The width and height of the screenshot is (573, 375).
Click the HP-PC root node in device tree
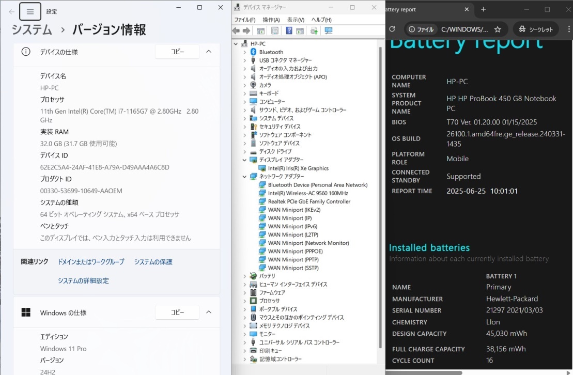coord(258,43)
